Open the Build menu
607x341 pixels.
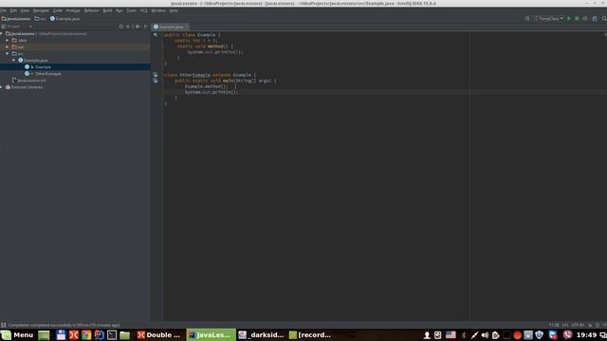[107, 10]
